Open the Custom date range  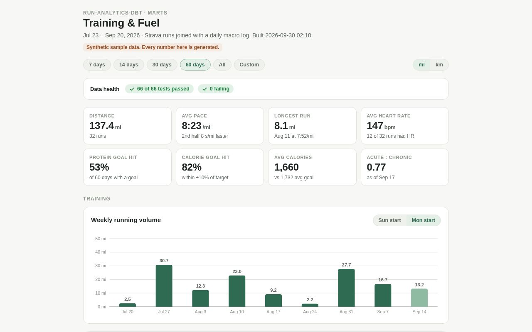pos(249,65)
